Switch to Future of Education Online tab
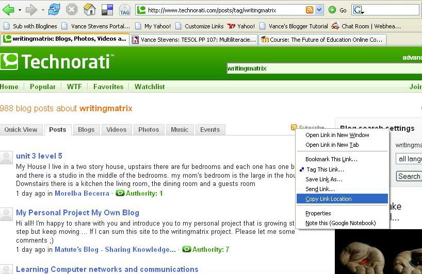Viewport: 422px width, 274px height. (322, 40)
